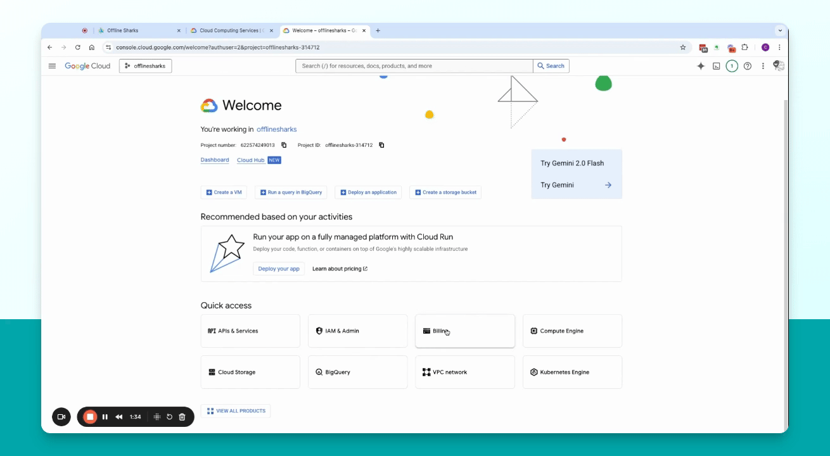Activate Cloud Shell terminal icon

tap(717, 66)
